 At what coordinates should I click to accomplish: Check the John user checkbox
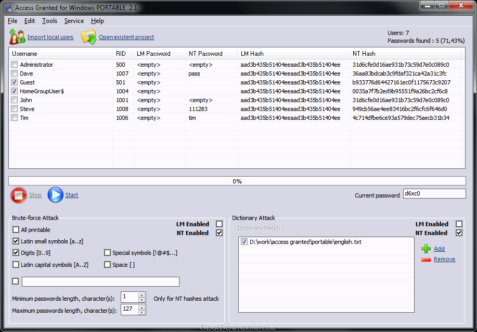[x=14, y=100]
